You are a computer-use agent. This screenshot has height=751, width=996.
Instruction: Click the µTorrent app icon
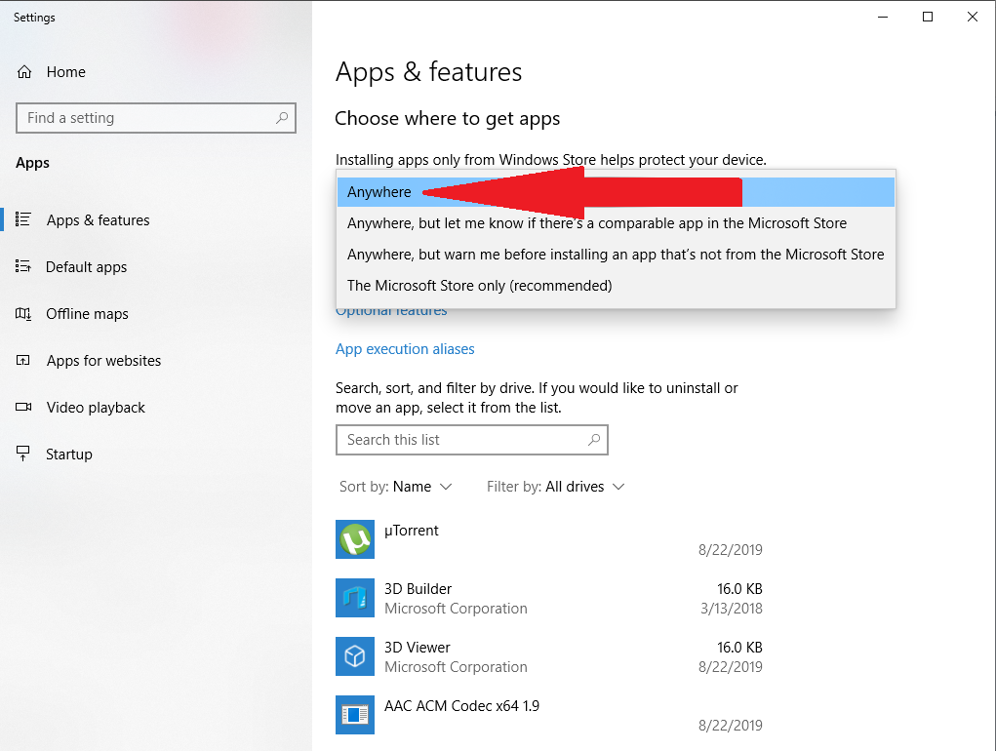pyautogui.click(x=355, y=539)
